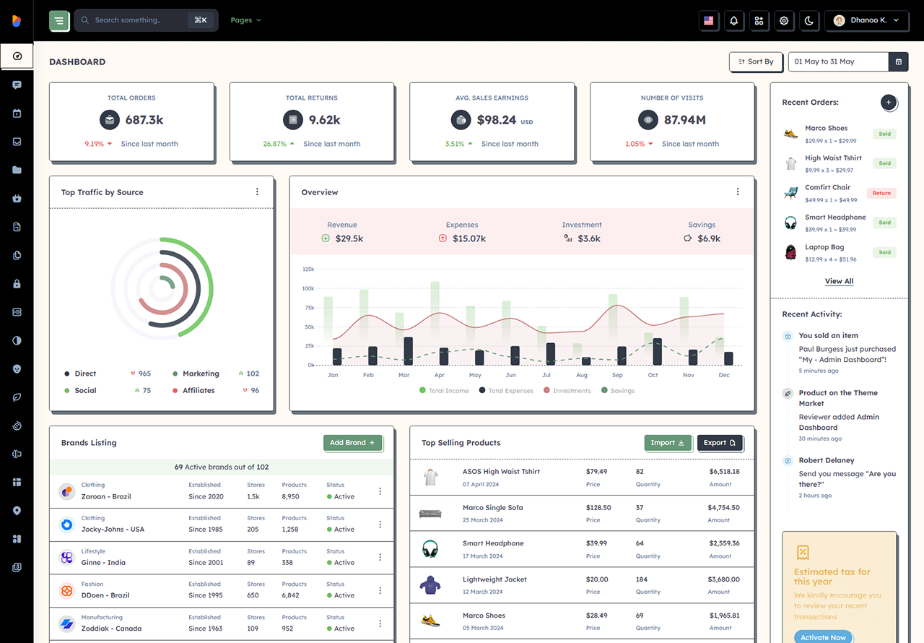Toggle dark mode moon icon

[x=809, y=20]
